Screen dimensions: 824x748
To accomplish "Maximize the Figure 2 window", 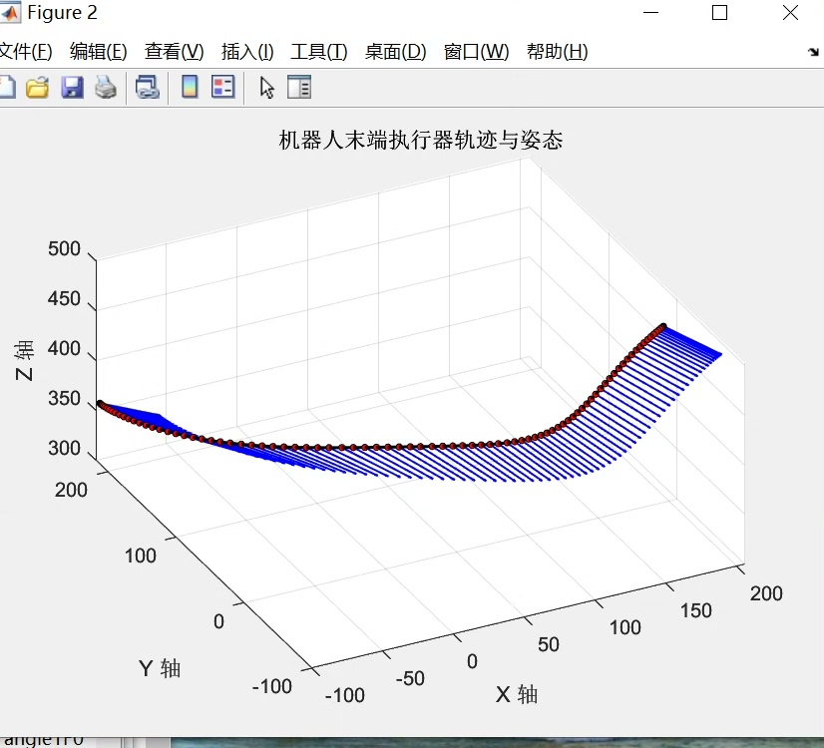I will pyautogui.click(x=719, y=13).
